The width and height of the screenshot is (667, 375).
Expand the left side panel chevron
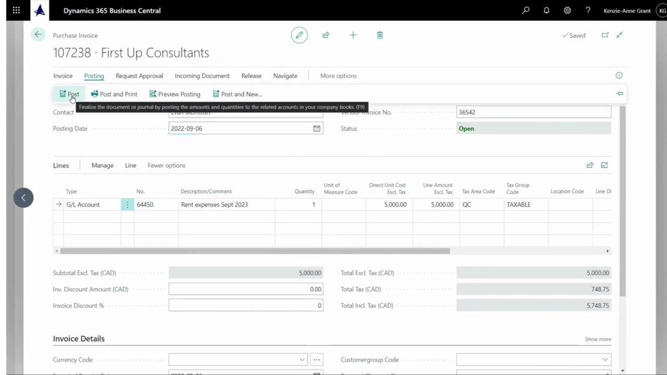23,198
